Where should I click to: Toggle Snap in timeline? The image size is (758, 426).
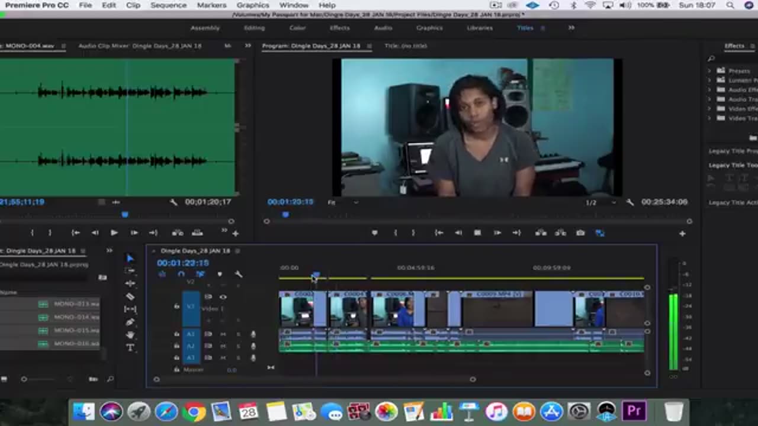(x=181, y=274)
